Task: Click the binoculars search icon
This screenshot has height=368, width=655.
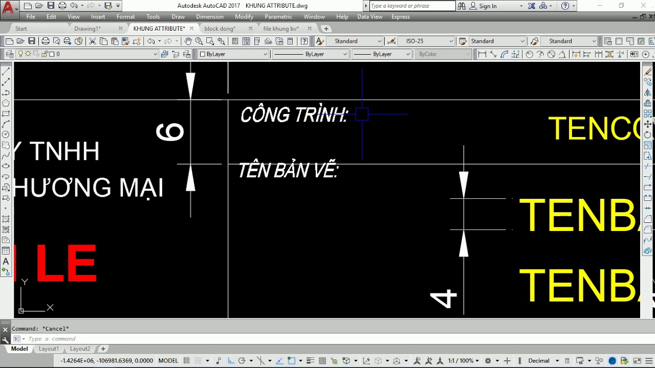Action: [x=462, y=6]
